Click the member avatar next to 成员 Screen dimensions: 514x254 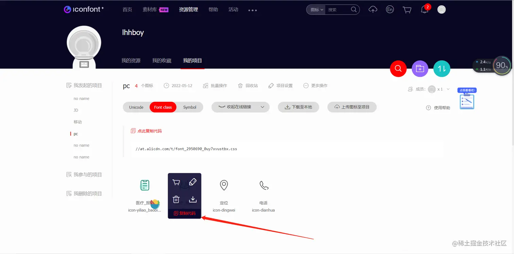pos(432,89)
